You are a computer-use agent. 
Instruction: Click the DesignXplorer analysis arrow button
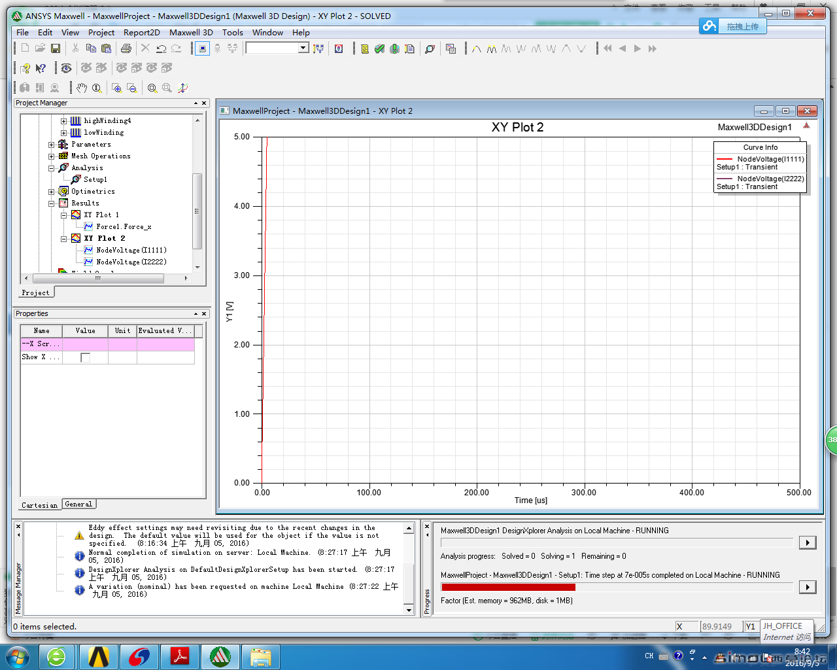click(x=808, y=542)
